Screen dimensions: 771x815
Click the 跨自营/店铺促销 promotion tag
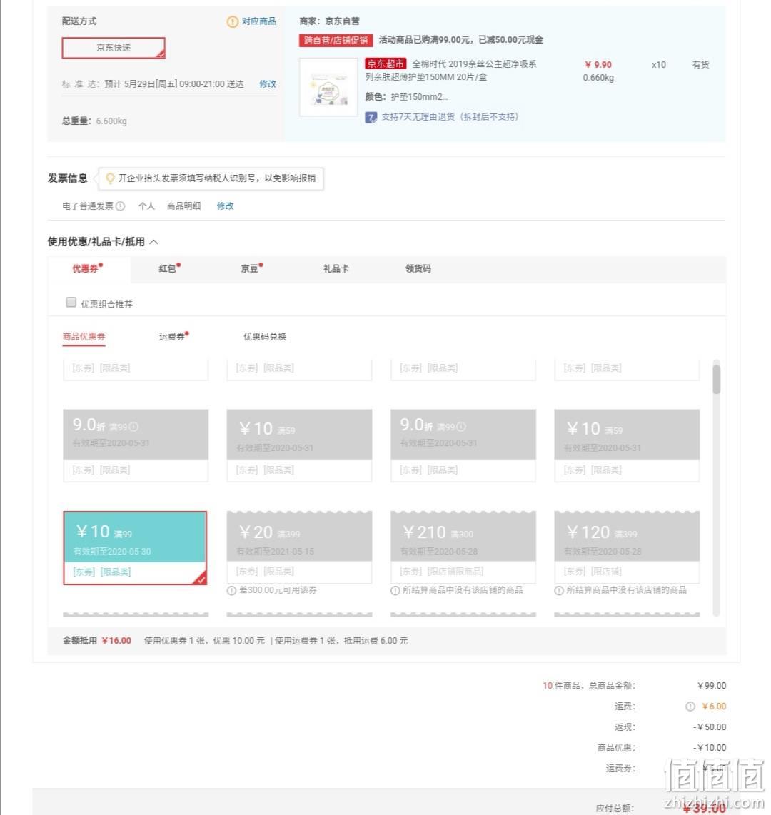point(336,40)
